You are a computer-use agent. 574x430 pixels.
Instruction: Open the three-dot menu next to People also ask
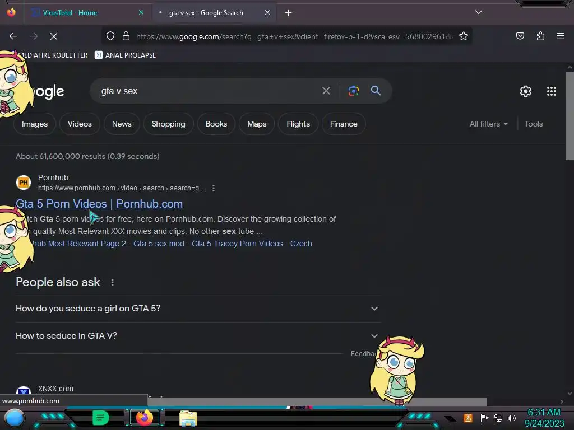click(113, 282)
